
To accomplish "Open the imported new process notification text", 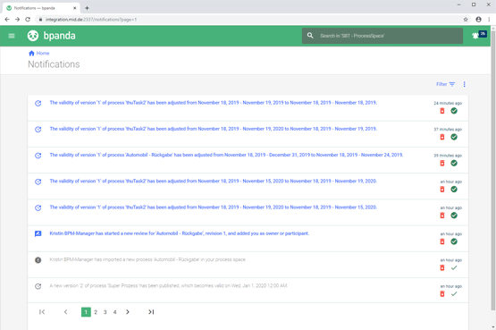I will point(147,259).
